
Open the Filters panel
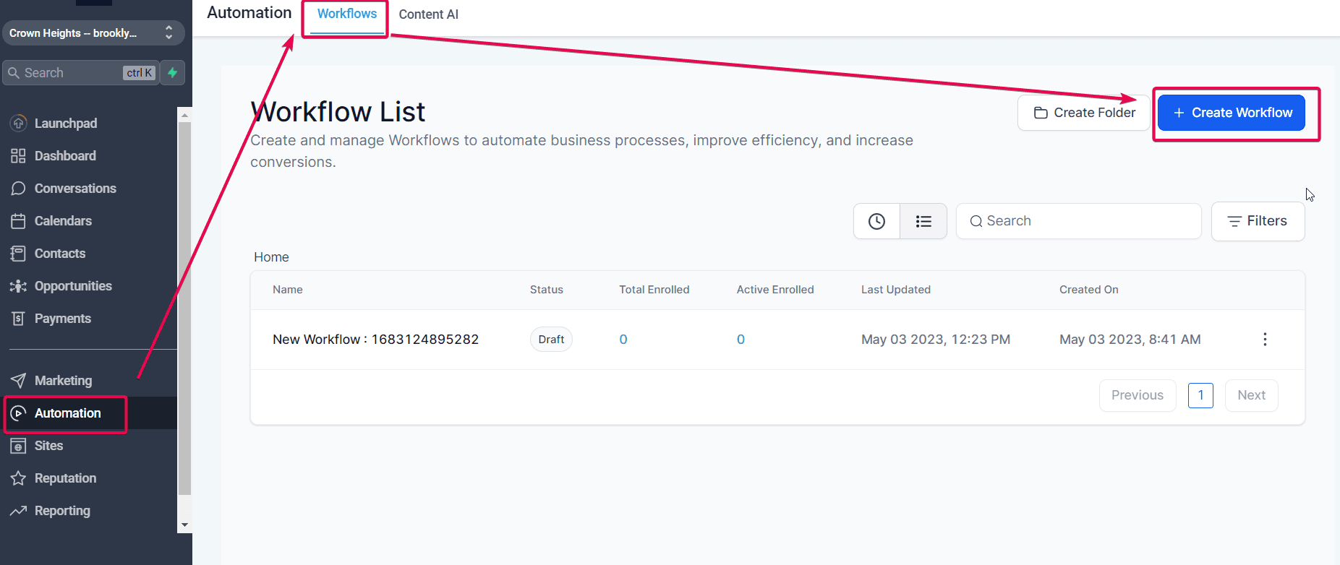click(x=1258, y=221)
